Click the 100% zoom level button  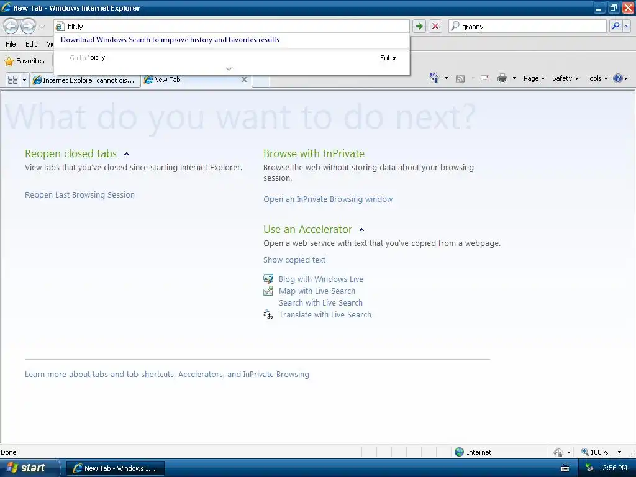594,452
